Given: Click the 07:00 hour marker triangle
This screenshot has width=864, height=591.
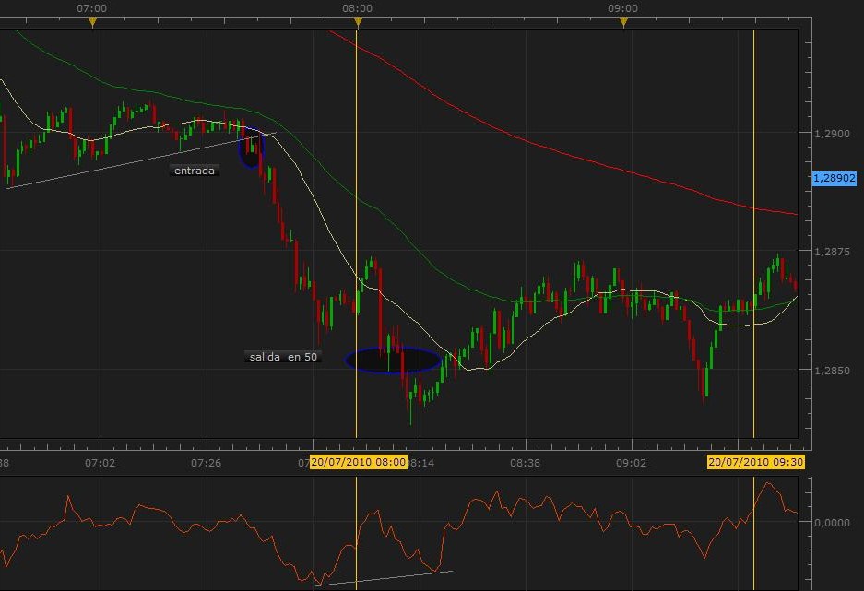Looking at the screenshot, I should click(x=92, y=22).
